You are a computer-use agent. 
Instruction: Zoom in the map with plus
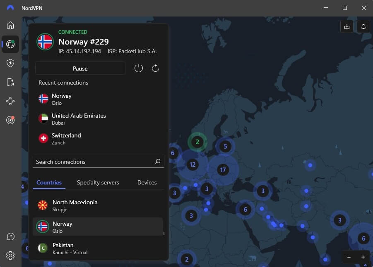pyautogui.click(x=363, y=257)
